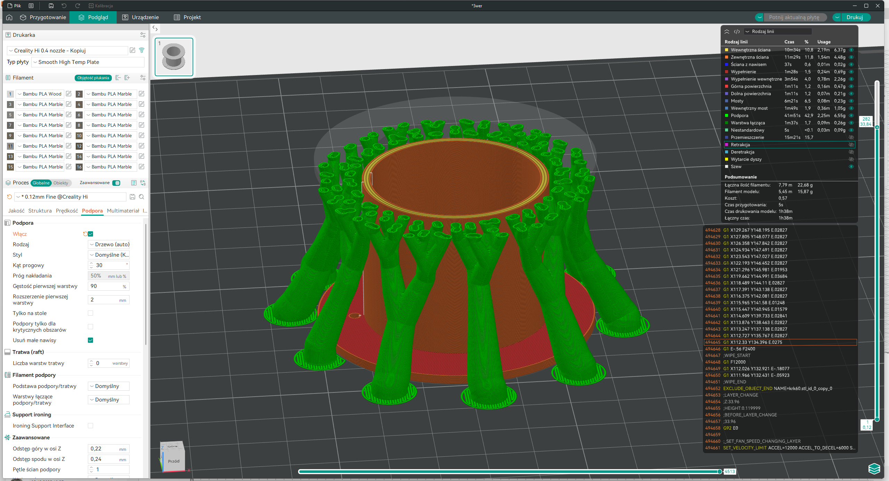The height and width of the screenshot is (481, 889).
Task: Check the Tylko na stole checkbox
Action: click(91, 313)
